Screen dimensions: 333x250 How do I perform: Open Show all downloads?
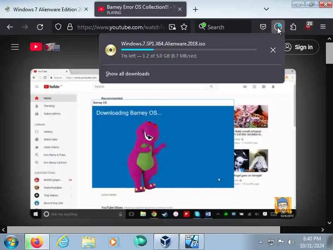coord(128,74)
